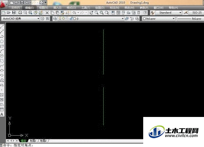Open the Tool Palettes icon
Viewport: 204px width, 147px height.
pos(123,13)
